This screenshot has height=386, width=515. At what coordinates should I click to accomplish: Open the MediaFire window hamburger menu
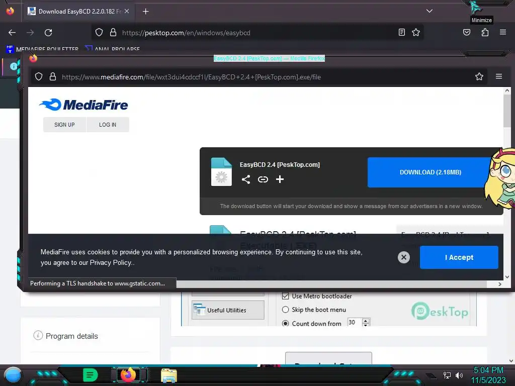point(498,76)
